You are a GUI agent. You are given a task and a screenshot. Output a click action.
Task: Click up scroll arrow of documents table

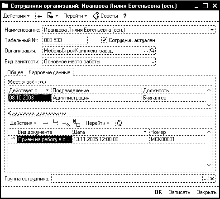209,132
